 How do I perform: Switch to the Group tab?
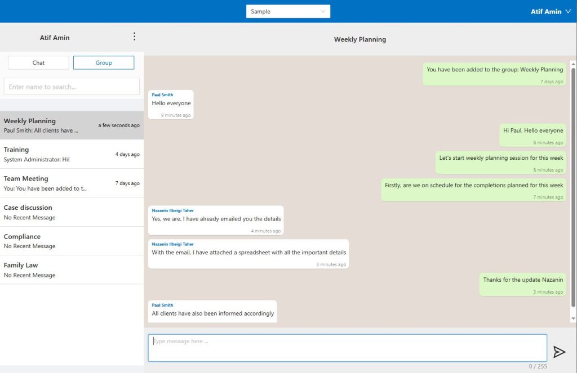[x=104, y=62]
